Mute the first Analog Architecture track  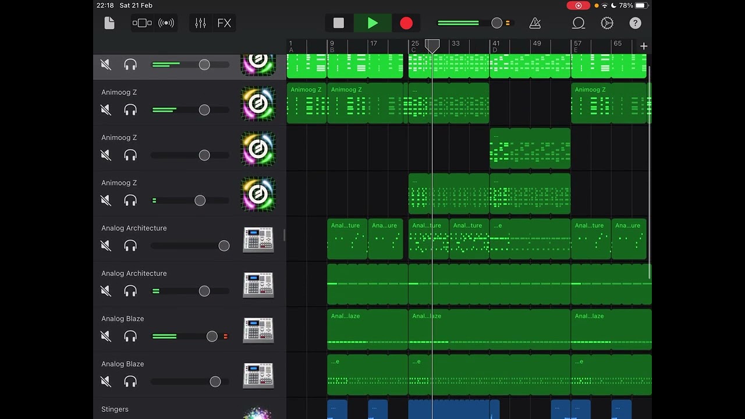pos(106,246)
